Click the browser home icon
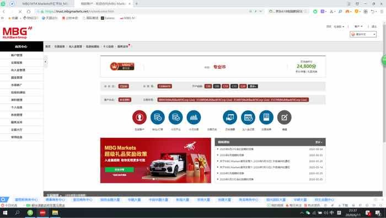This screenshot has width=386, height=218. [29, 12]
